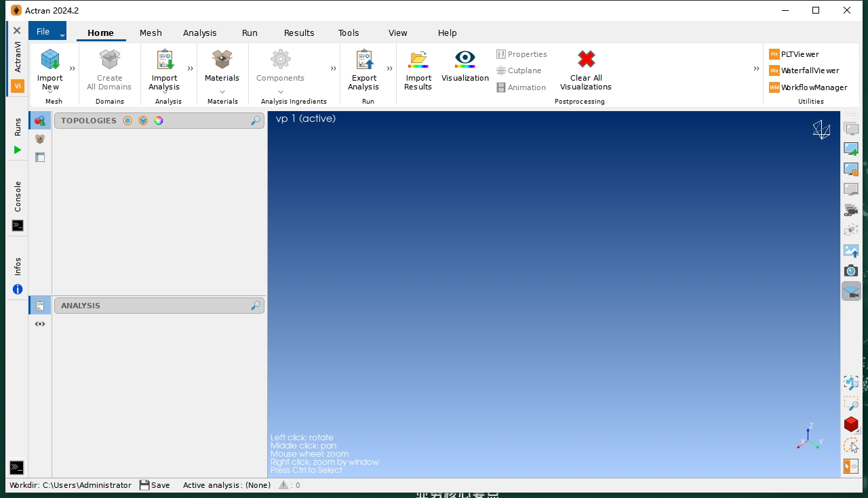Launch WorkflowManager utility
The width and height of the screenshot is (868, 498).
(808, 87)
